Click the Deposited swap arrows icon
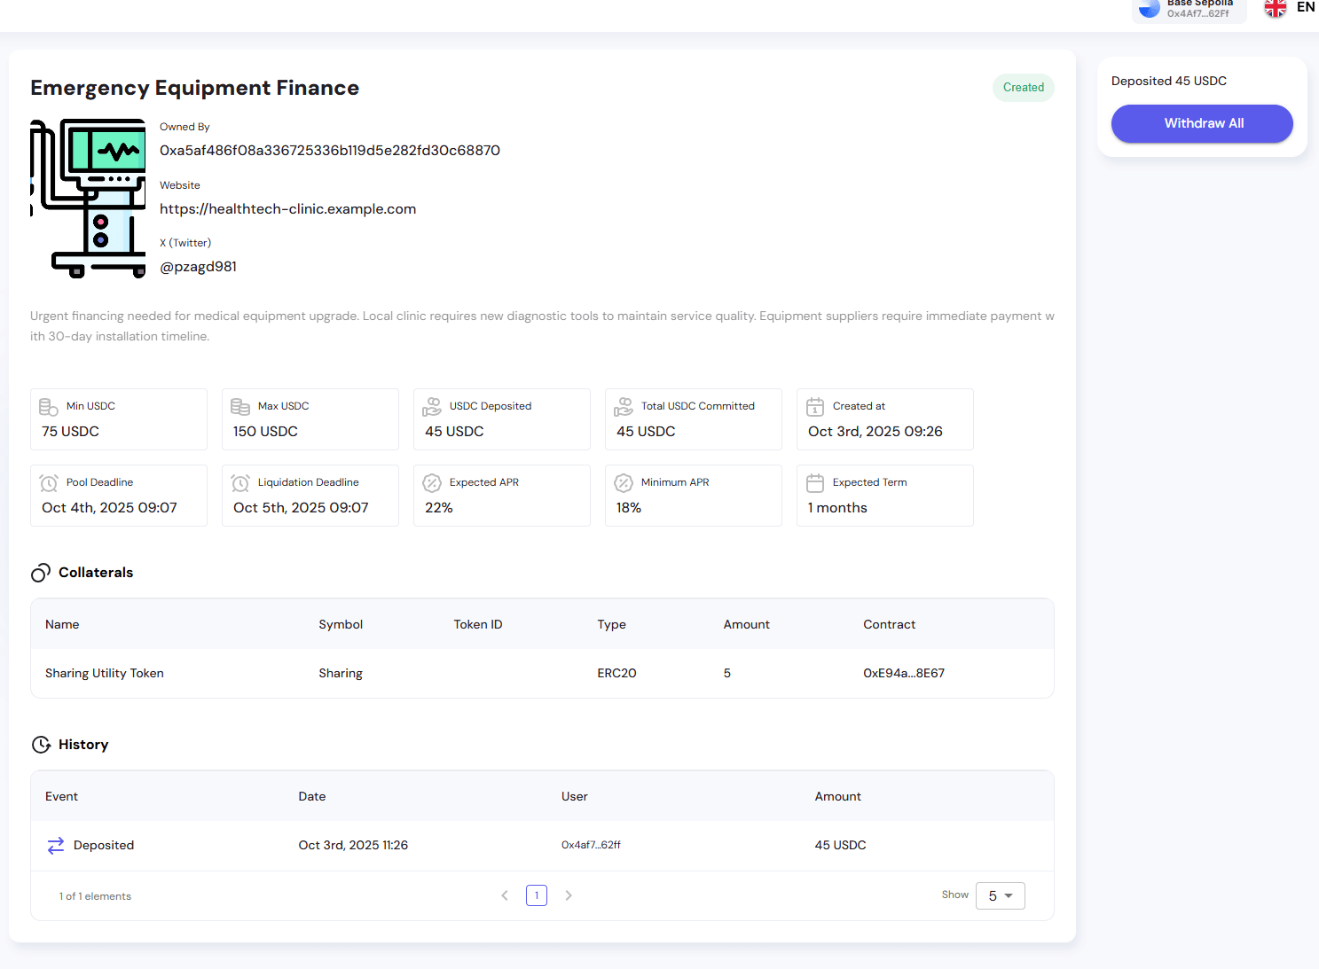This screenshot has width=1319, height=969. (x=56, y=846)
